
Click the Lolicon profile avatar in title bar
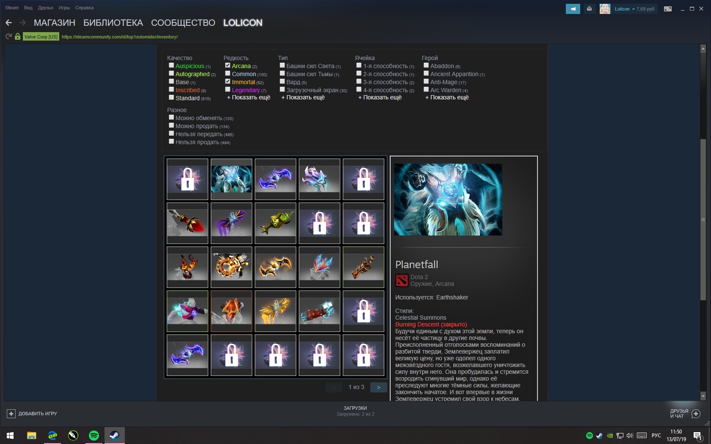coord(605,9)
